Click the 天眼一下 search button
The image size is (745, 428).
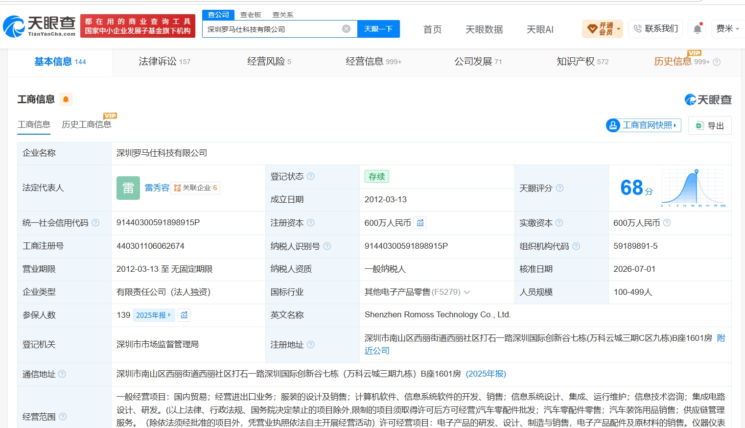(378, 29)
